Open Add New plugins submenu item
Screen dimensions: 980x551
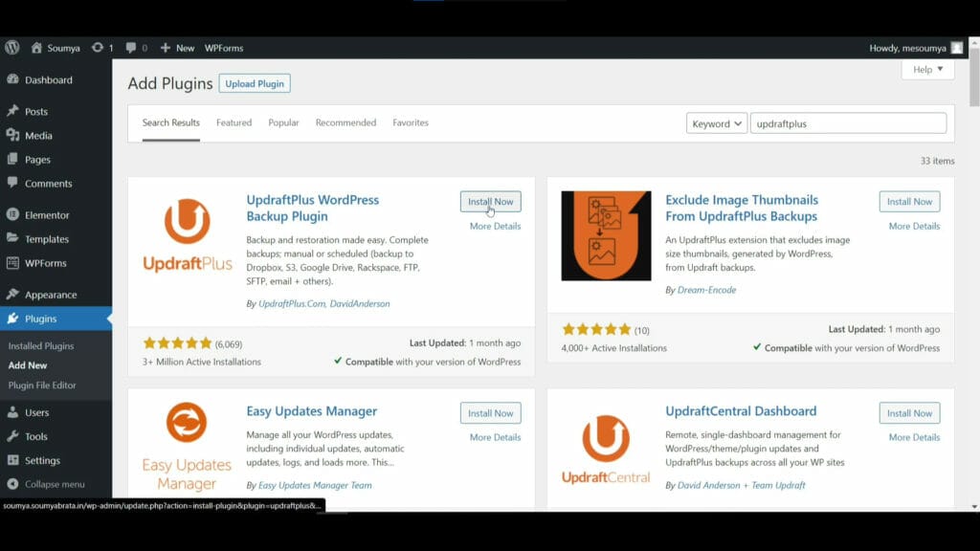pyautogui.click(x=28, y=364)
